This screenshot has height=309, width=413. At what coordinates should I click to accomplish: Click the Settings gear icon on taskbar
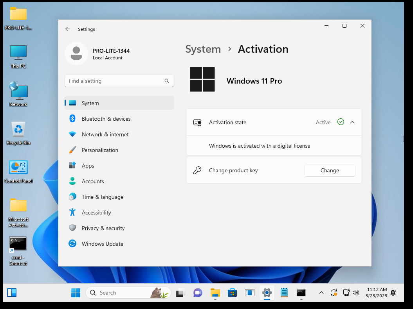267,293
